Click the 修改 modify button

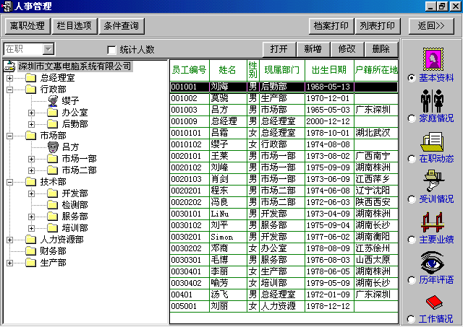347,49
